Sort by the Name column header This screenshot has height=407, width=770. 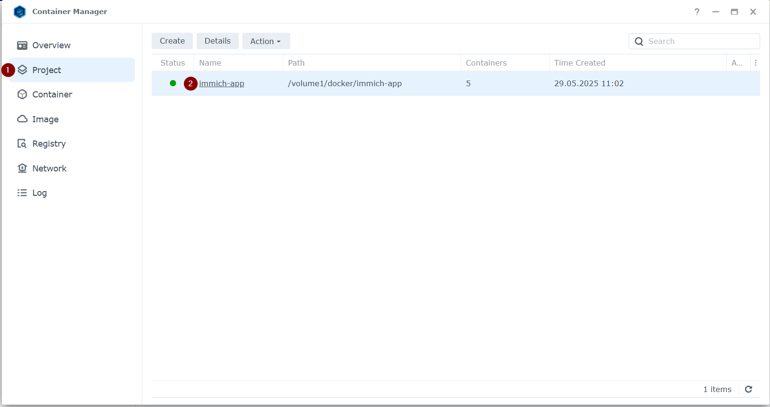click(238, 63)
